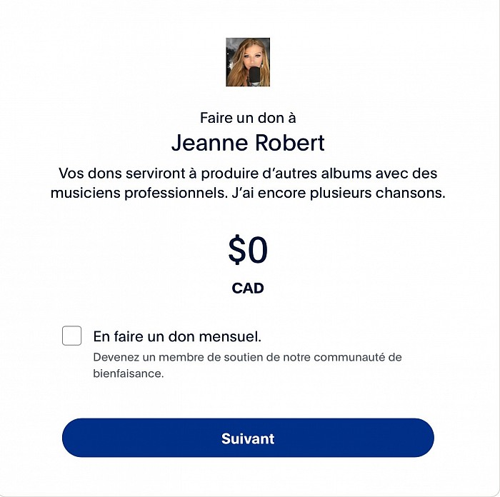Click the 'En faire un don mensuel.' label
This screenshot has width=500, height=497.
click(x=177, y=336)
